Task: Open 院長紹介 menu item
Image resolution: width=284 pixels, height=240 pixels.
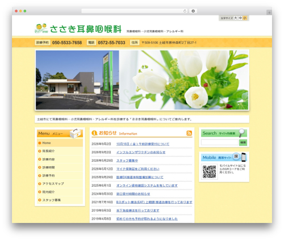Action: pos(60,151)
